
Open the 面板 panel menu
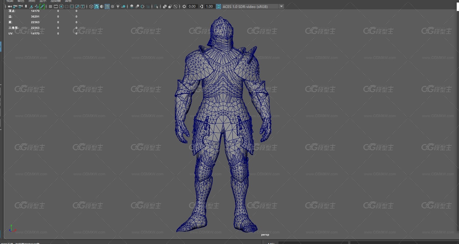(68, 1)
